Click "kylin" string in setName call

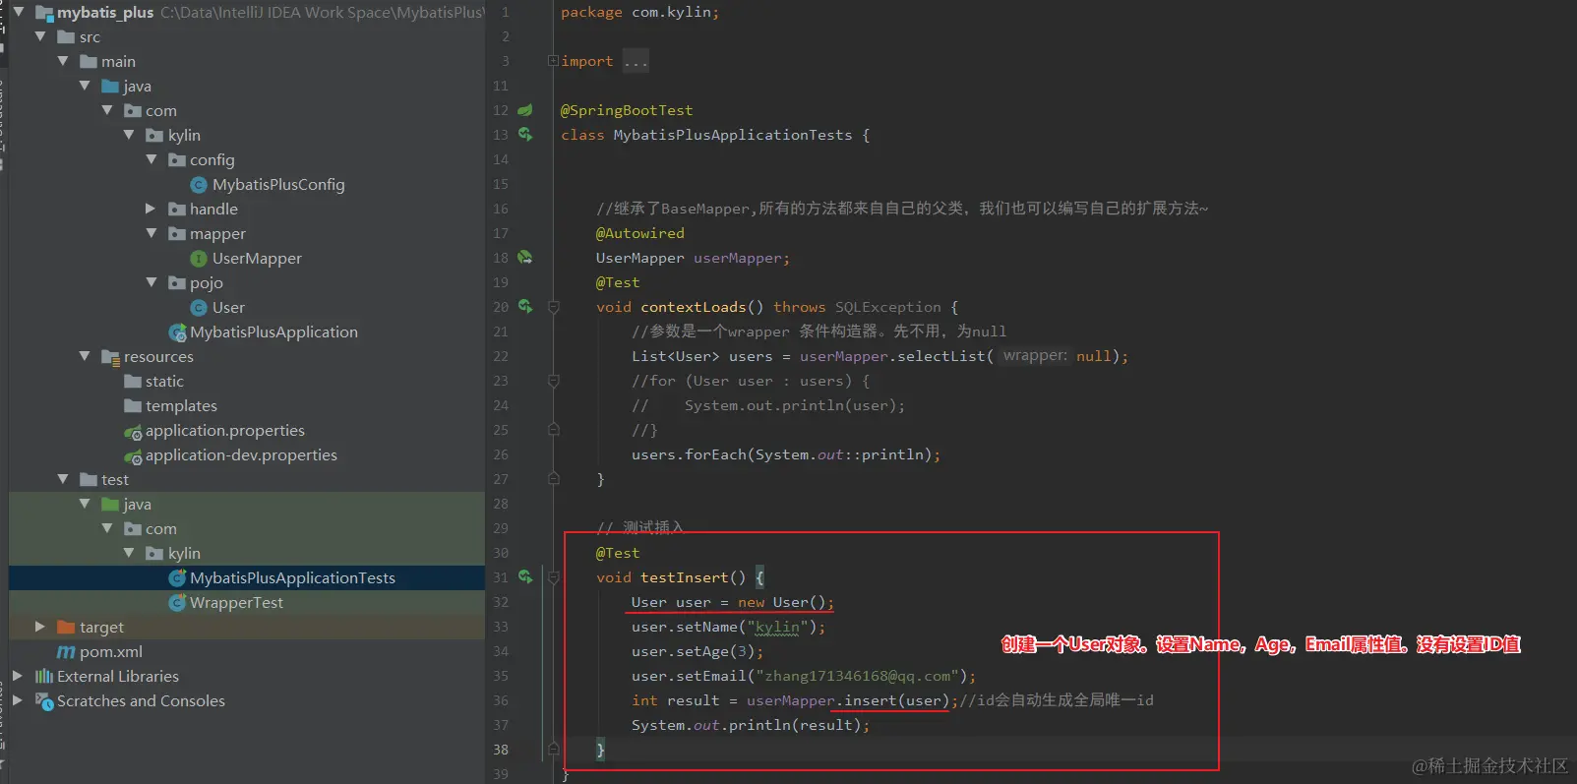click(777, 627)
